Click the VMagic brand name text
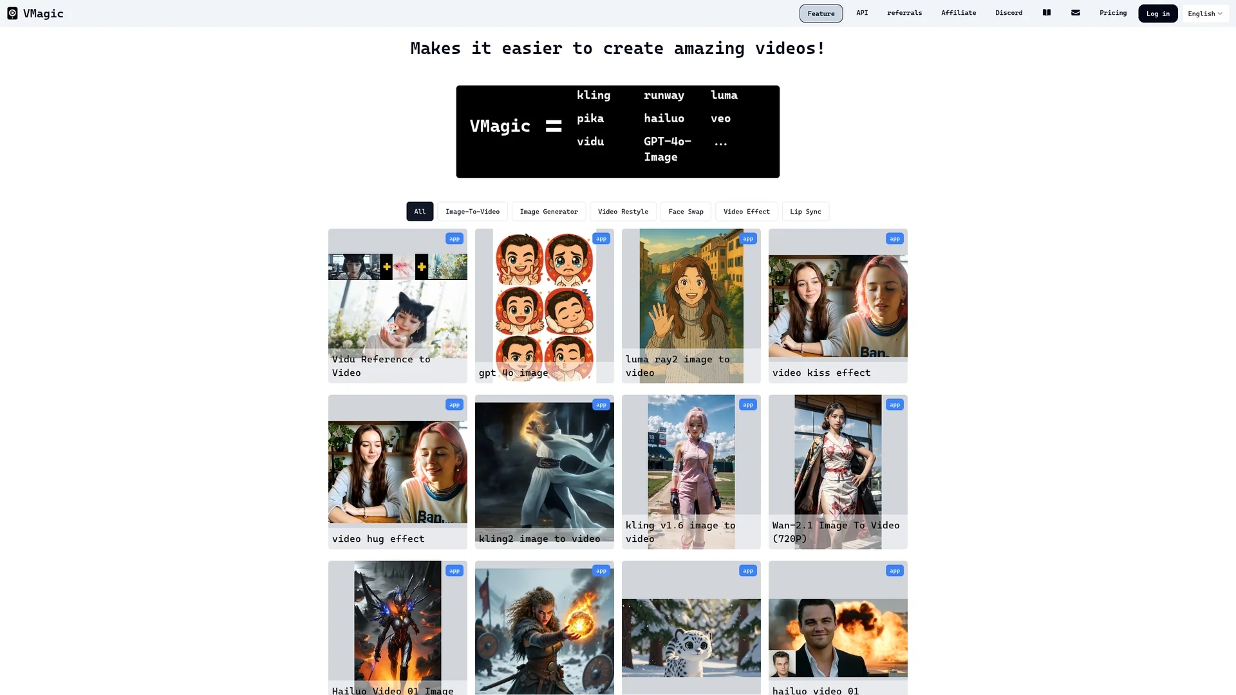Viewport: 1236px width, 695px height. click(x=43, y=14)
